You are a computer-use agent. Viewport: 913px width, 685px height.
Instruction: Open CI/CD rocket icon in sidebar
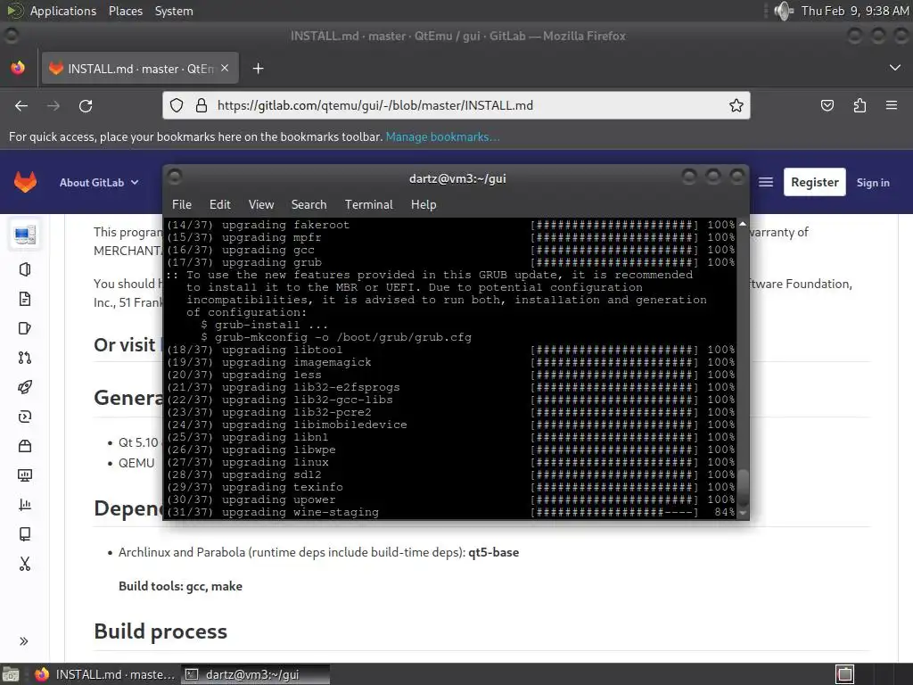[24, 387]
